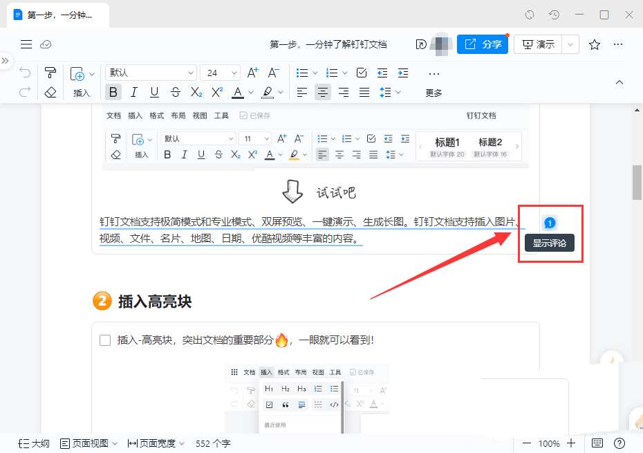Screen dimensions: 643x453
Task: Open the comment bubble showing 1
Action: [x=550, y=223]
